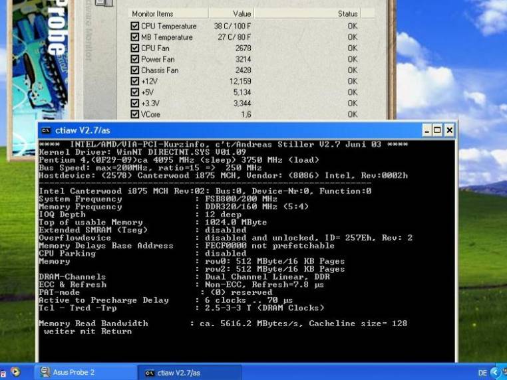Open the ctiaw console window system menu icon
The image size is (507, 380).
(46, 130)
